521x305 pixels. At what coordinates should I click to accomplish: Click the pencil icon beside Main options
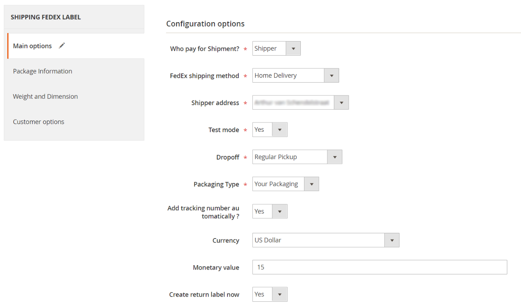[62, 46]
